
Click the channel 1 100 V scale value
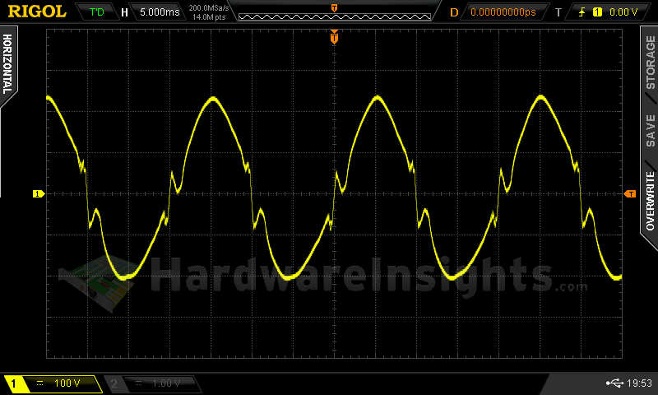[x=67, y=383]
